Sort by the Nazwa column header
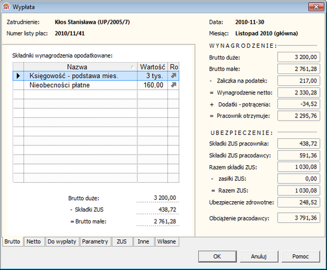 point(80,67)
